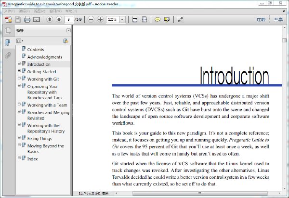The image size is (289, 198).
Task: Select the Introduction bookmark
Action: 39,65
